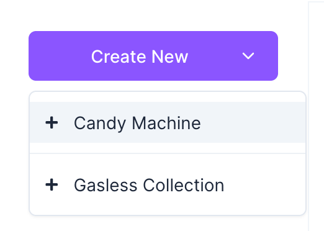The width and height of the screenshot is (324, 231).
Task: Click the plus icon beside Candy Machine
Action: pyautogui.click(x=52, y=122)
